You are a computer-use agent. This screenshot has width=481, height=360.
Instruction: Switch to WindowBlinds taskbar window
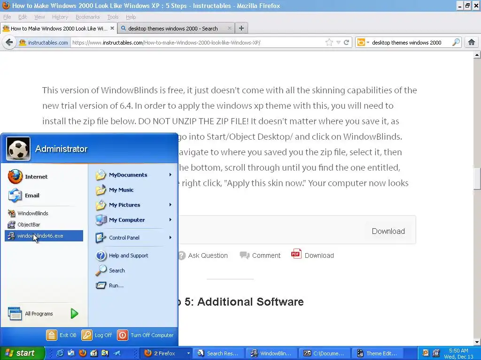click(272, 353)
